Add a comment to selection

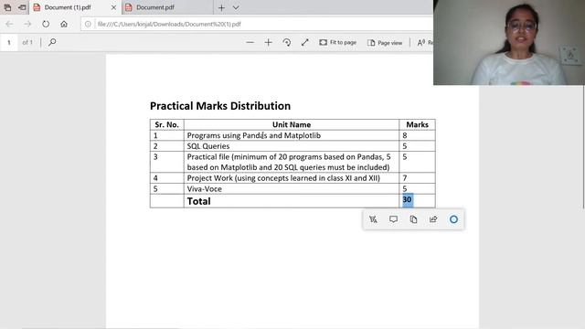[393, 219]
